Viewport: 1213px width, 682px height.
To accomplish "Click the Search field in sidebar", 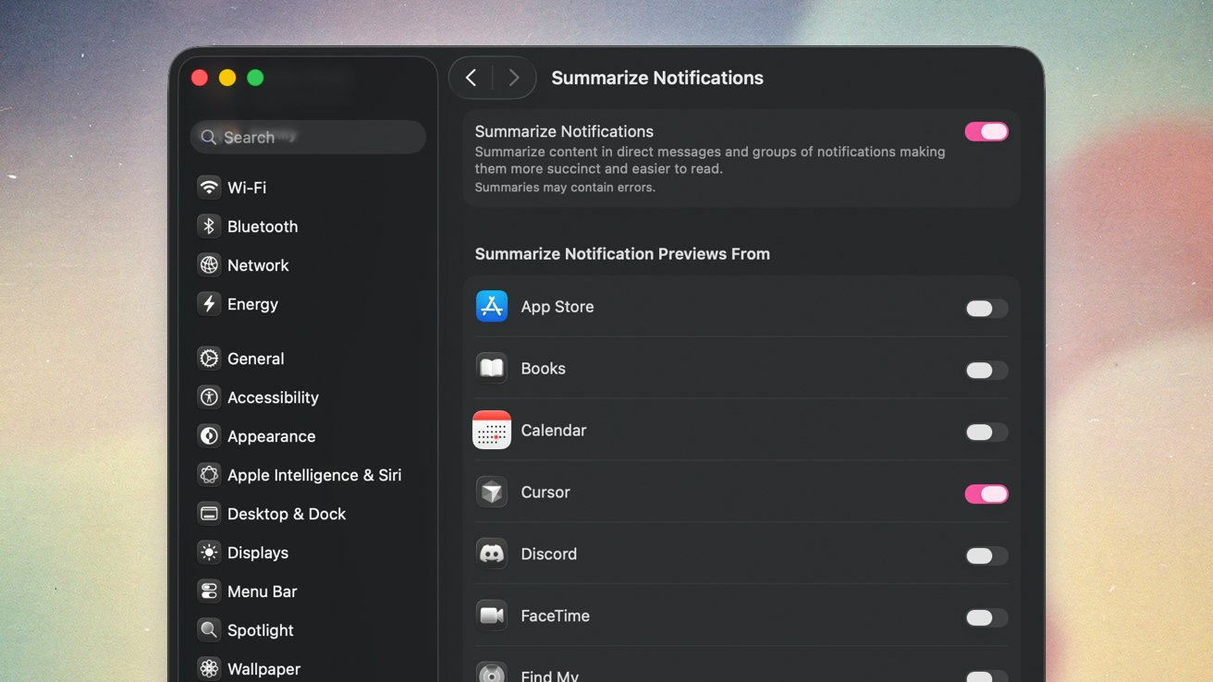I will click(308, 138).
